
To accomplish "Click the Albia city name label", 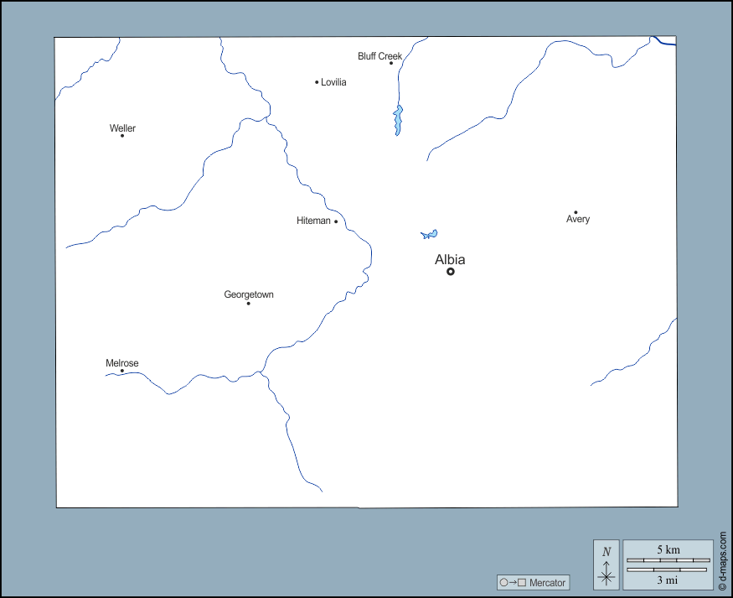I will (x=450, y=260).
